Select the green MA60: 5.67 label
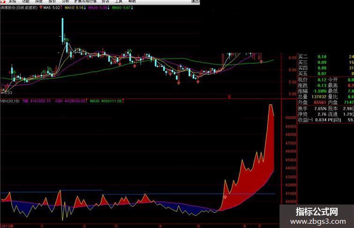The image size is (354, 228). pos(121,8)
